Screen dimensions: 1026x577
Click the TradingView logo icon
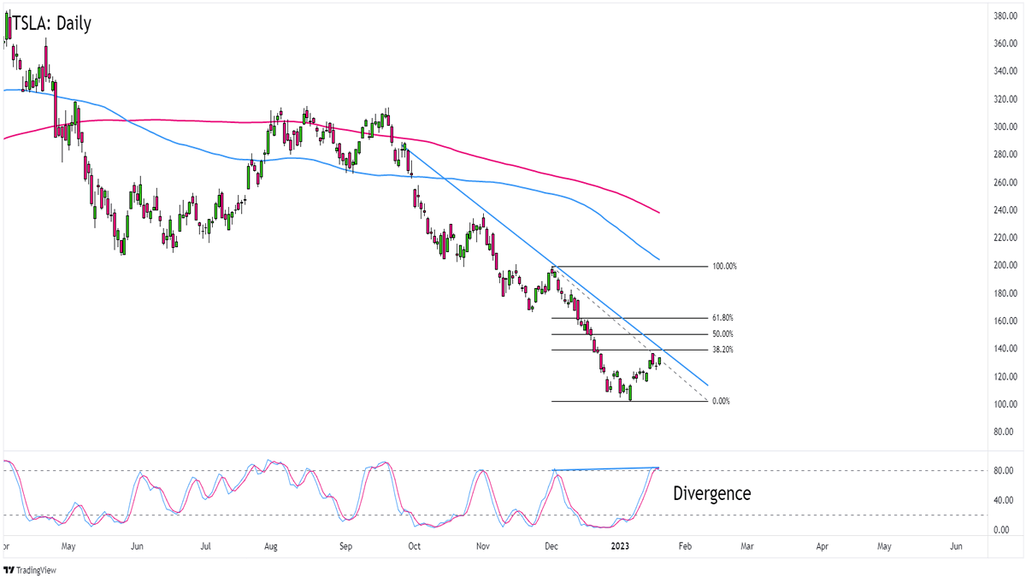point(9,569)
